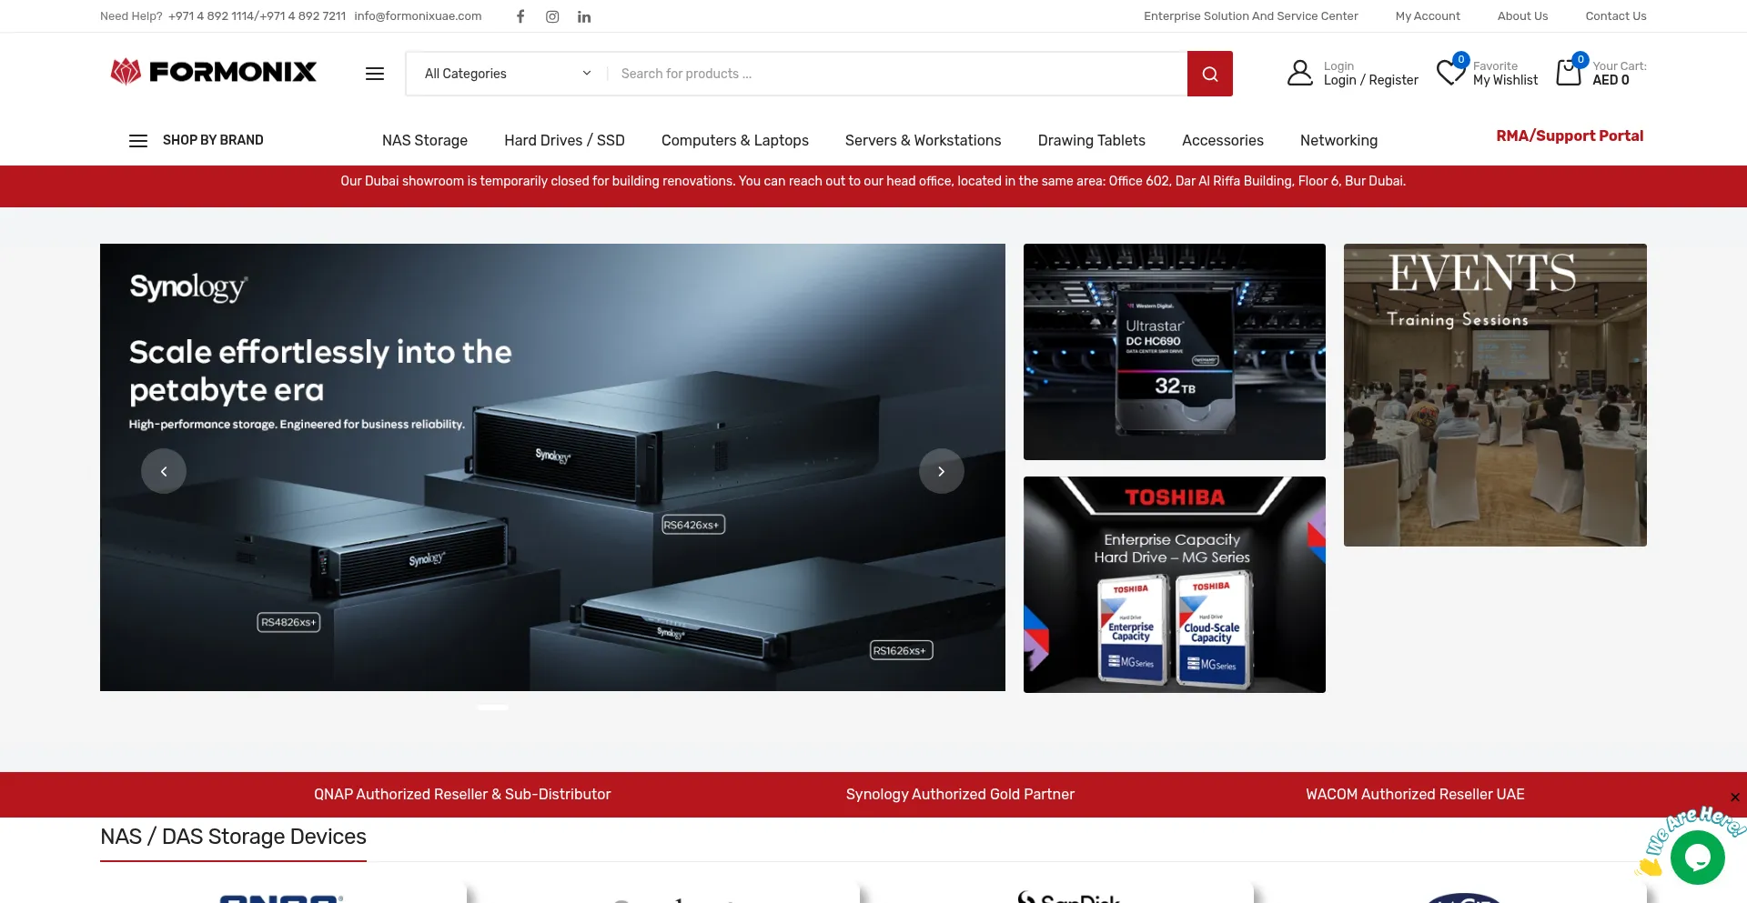This screenshot has height=903, width=1747.
Task: Open Computers & Laptops menu
Action: point(735,140)
